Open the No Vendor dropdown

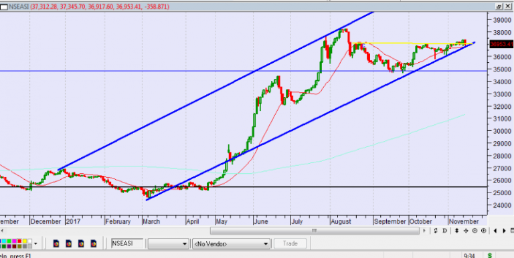point(231,244)
